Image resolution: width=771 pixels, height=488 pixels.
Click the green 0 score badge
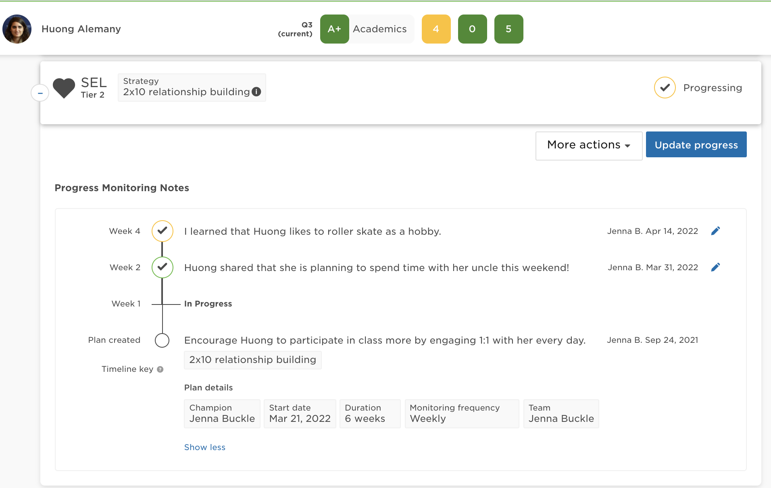click(472, 29)
